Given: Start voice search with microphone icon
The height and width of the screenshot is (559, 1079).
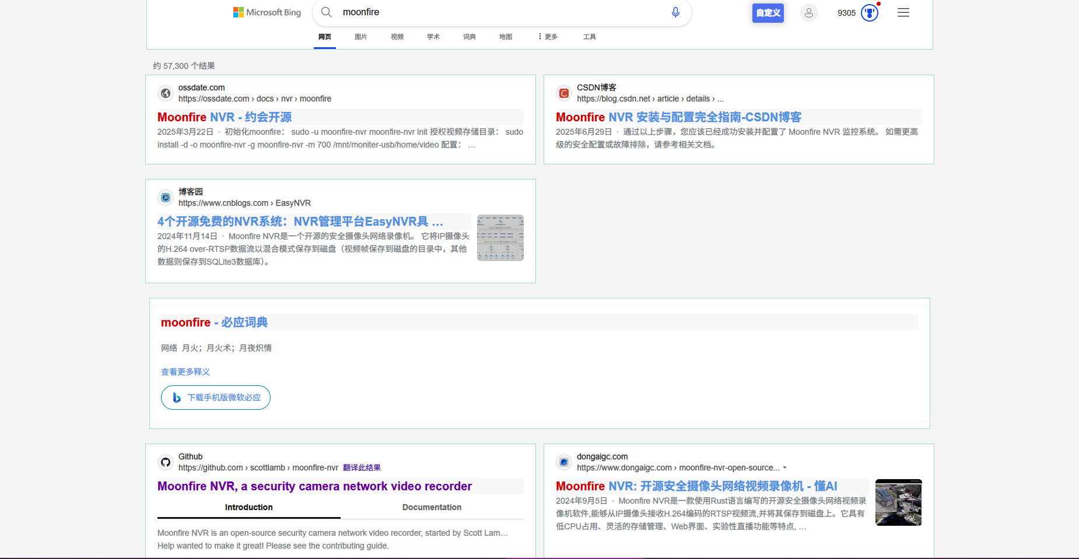Looking at the screenshot, I should [675, 12].
